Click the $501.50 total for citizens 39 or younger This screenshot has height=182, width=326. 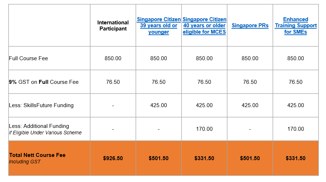coord(159,158)
